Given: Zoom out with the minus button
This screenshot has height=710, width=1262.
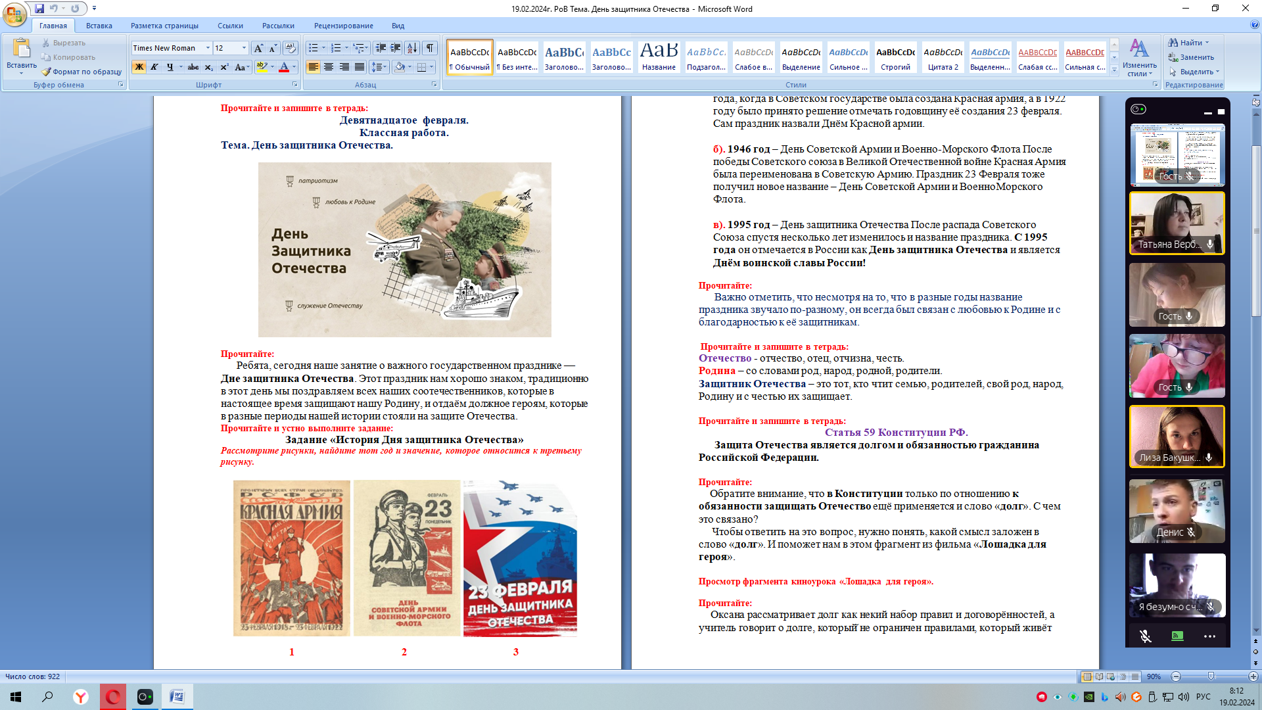Looking at the screenshot, I should coord(1177,676).
